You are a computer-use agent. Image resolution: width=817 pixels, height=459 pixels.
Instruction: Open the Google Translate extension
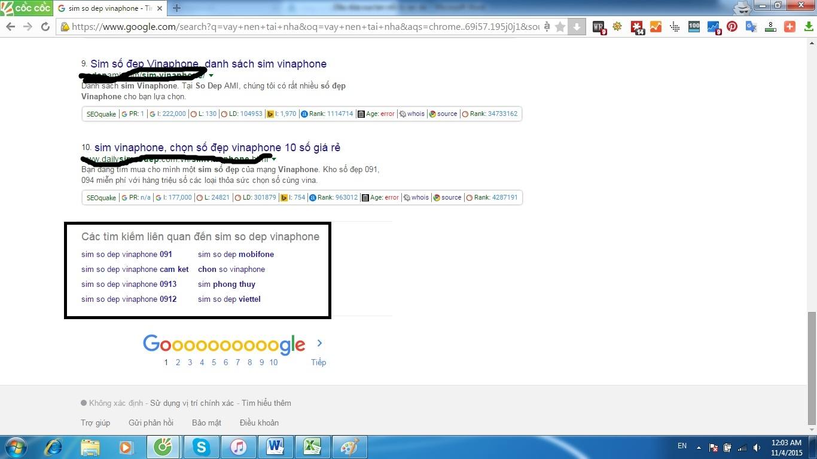(751, 27)
